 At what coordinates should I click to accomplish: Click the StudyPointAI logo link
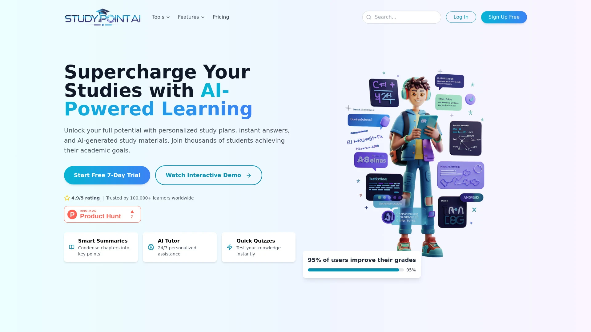tap(102, 17)
